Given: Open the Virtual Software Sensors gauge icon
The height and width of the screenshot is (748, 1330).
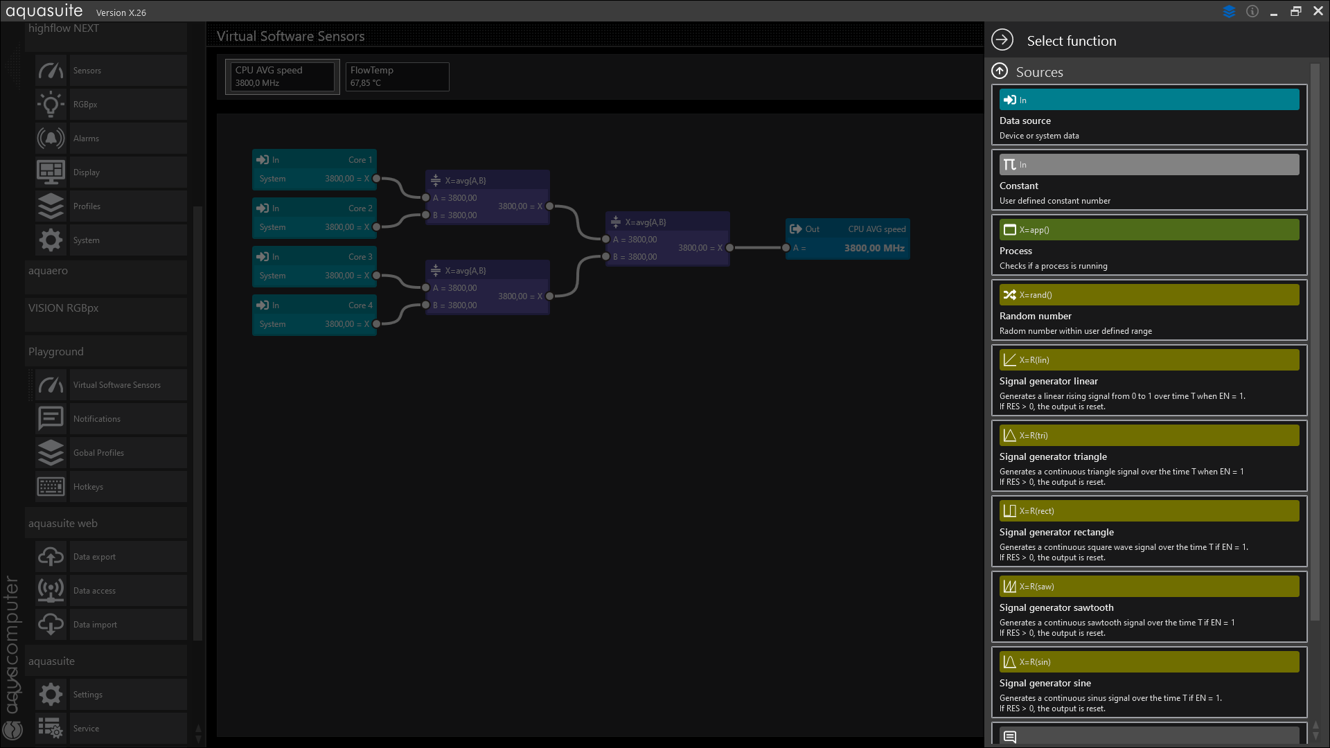Looking at the screenshot, I should coord(51,385).
